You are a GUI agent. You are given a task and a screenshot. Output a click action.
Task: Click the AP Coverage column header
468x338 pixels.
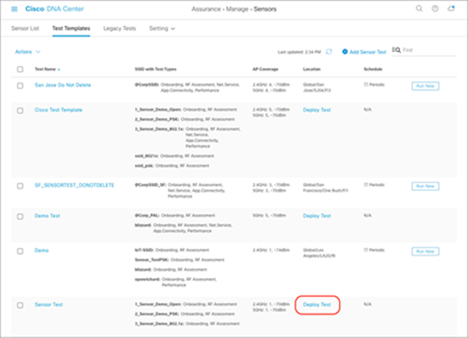click(x=265, y=69)
